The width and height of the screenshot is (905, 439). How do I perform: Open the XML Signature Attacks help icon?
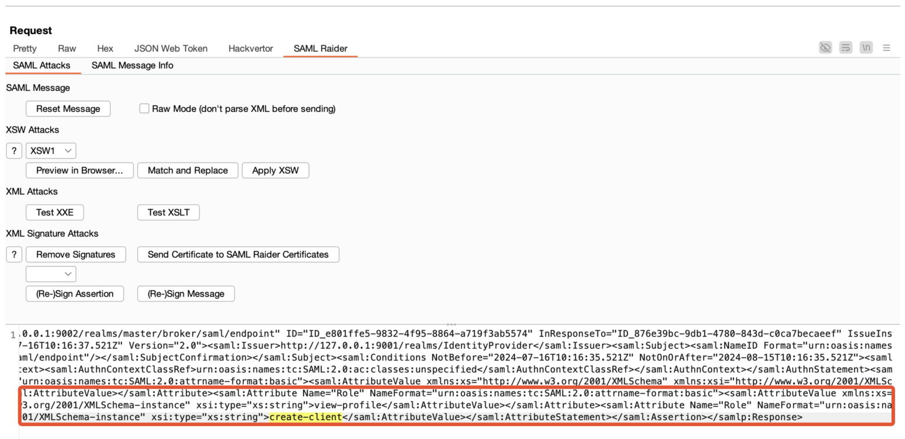point(14,254)
